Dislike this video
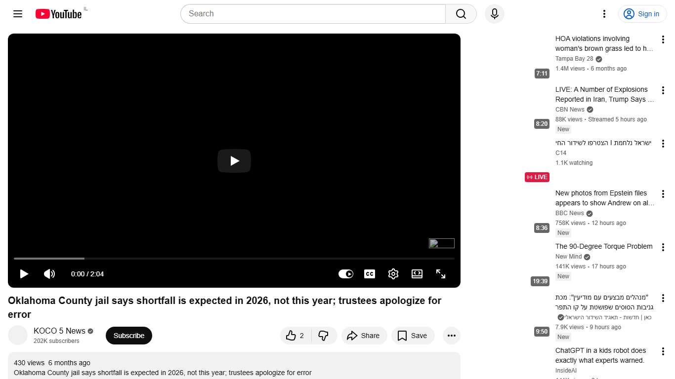Viewport: 675px width, 379px height. tap(324, 336)
